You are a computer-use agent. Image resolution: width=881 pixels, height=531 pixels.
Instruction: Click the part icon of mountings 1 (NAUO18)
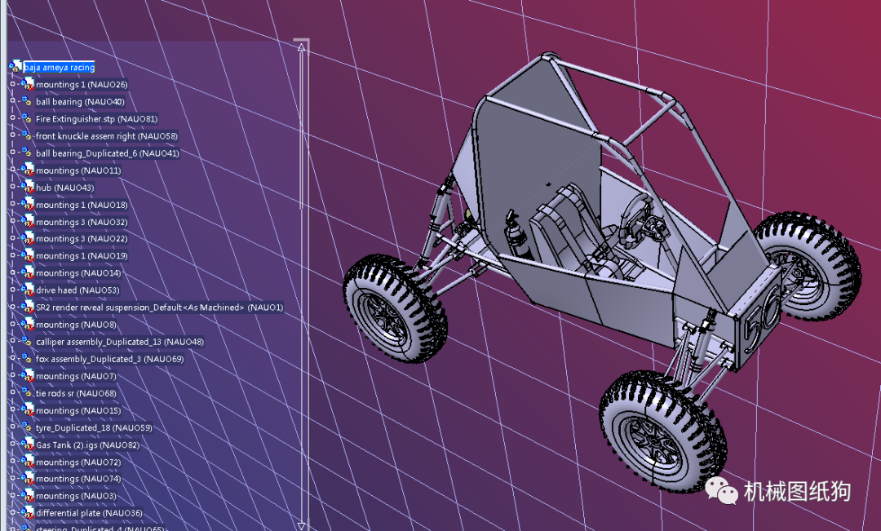(x=28, y=205)
